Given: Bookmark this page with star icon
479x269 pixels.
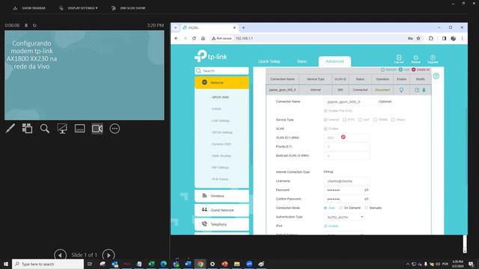Looking at the screenshot, I should (x=418, y=38).
